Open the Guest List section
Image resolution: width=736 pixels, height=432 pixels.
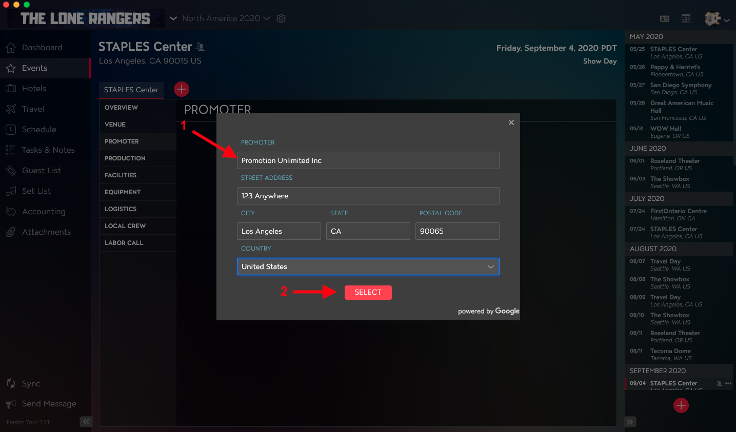[x=45, y=171]
